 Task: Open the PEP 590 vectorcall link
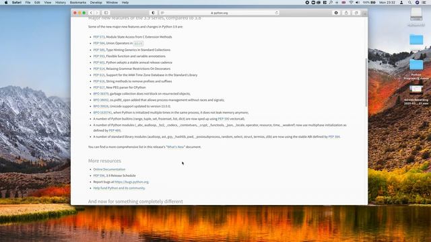coord(223,119)
